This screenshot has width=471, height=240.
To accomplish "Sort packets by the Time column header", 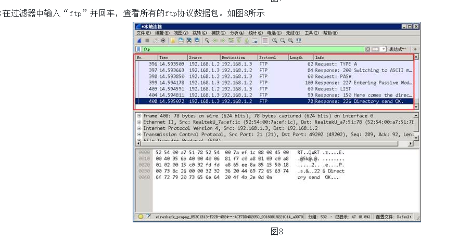I will coord(173,57).
